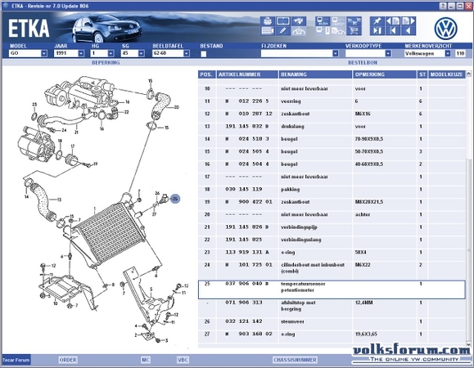Select the pencil edit icon
The width and height of the screenshot is (474, 368).
coord(283,30)
